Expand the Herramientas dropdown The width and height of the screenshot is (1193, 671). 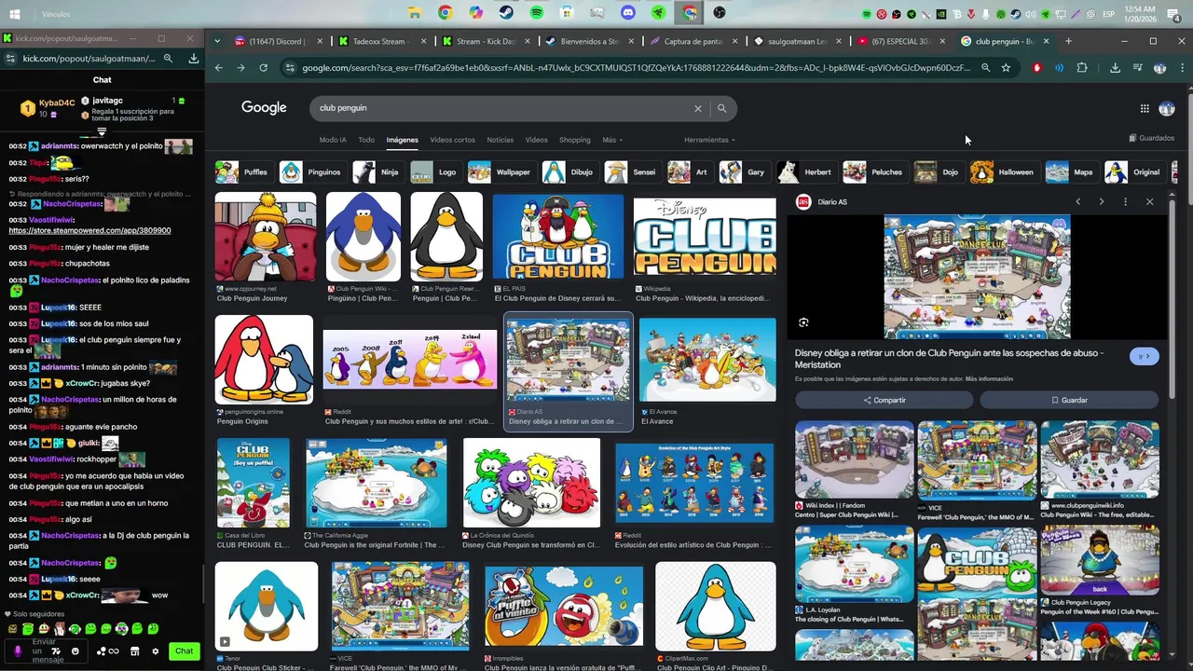(709, 140)
